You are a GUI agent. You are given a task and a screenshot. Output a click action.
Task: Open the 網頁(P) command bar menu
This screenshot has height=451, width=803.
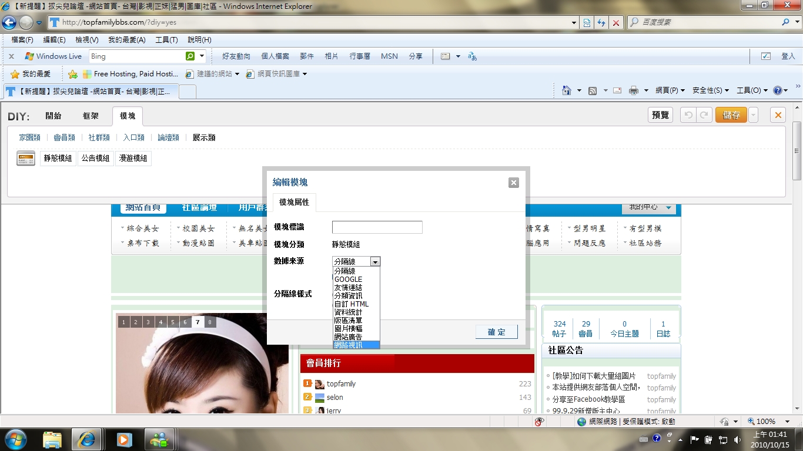(x=670, y=90)
